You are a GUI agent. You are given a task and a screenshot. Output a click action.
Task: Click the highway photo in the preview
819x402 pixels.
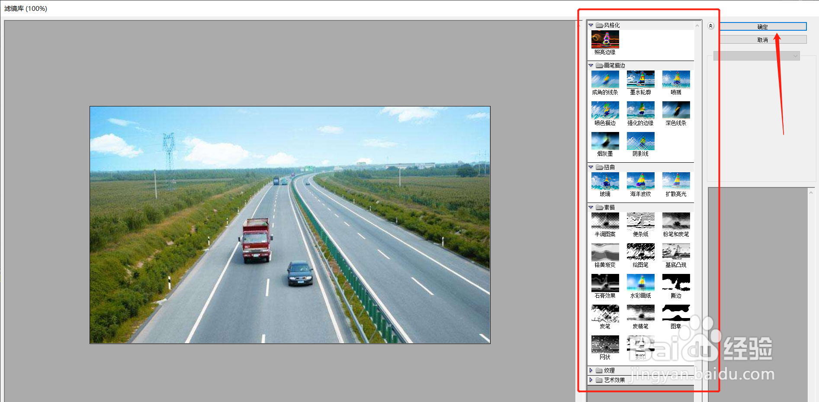click(x=290, y=225)
